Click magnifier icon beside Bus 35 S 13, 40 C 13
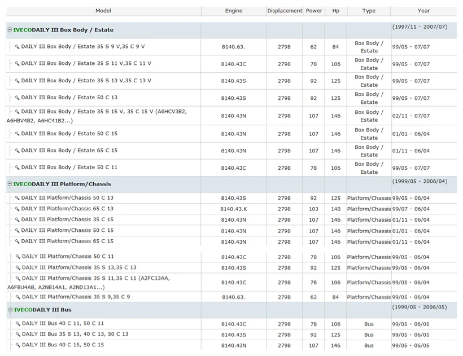 18,334
